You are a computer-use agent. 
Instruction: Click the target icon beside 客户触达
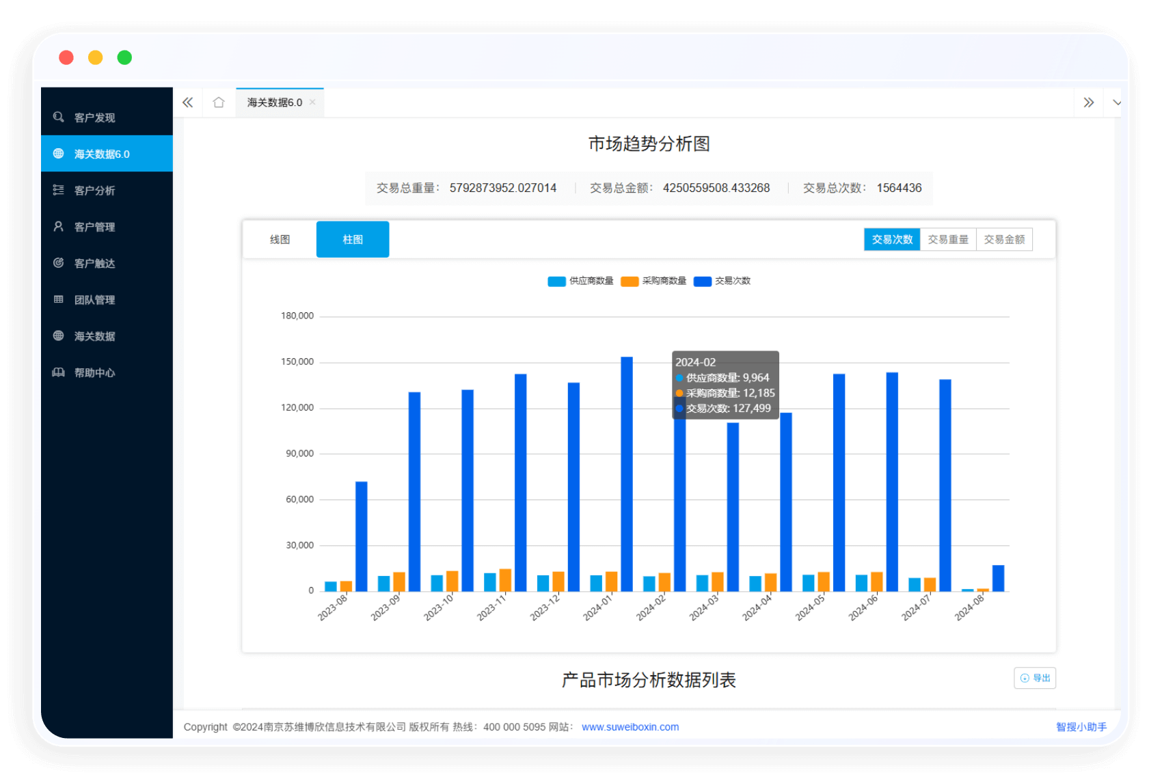pos(59,263)
